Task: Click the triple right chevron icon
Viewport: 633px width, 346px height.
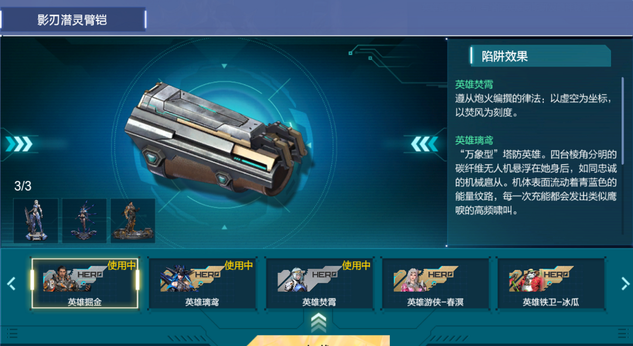Action: coord(19,144)
